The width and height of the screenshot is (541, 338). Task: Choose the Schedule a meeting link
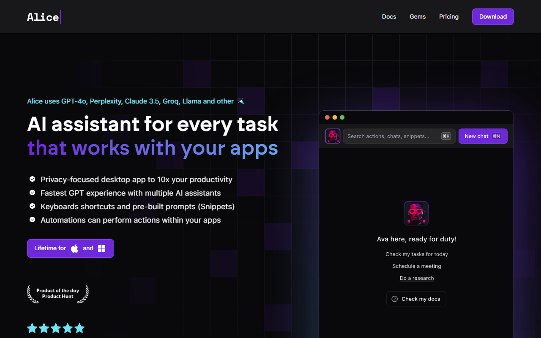(417, 266)
